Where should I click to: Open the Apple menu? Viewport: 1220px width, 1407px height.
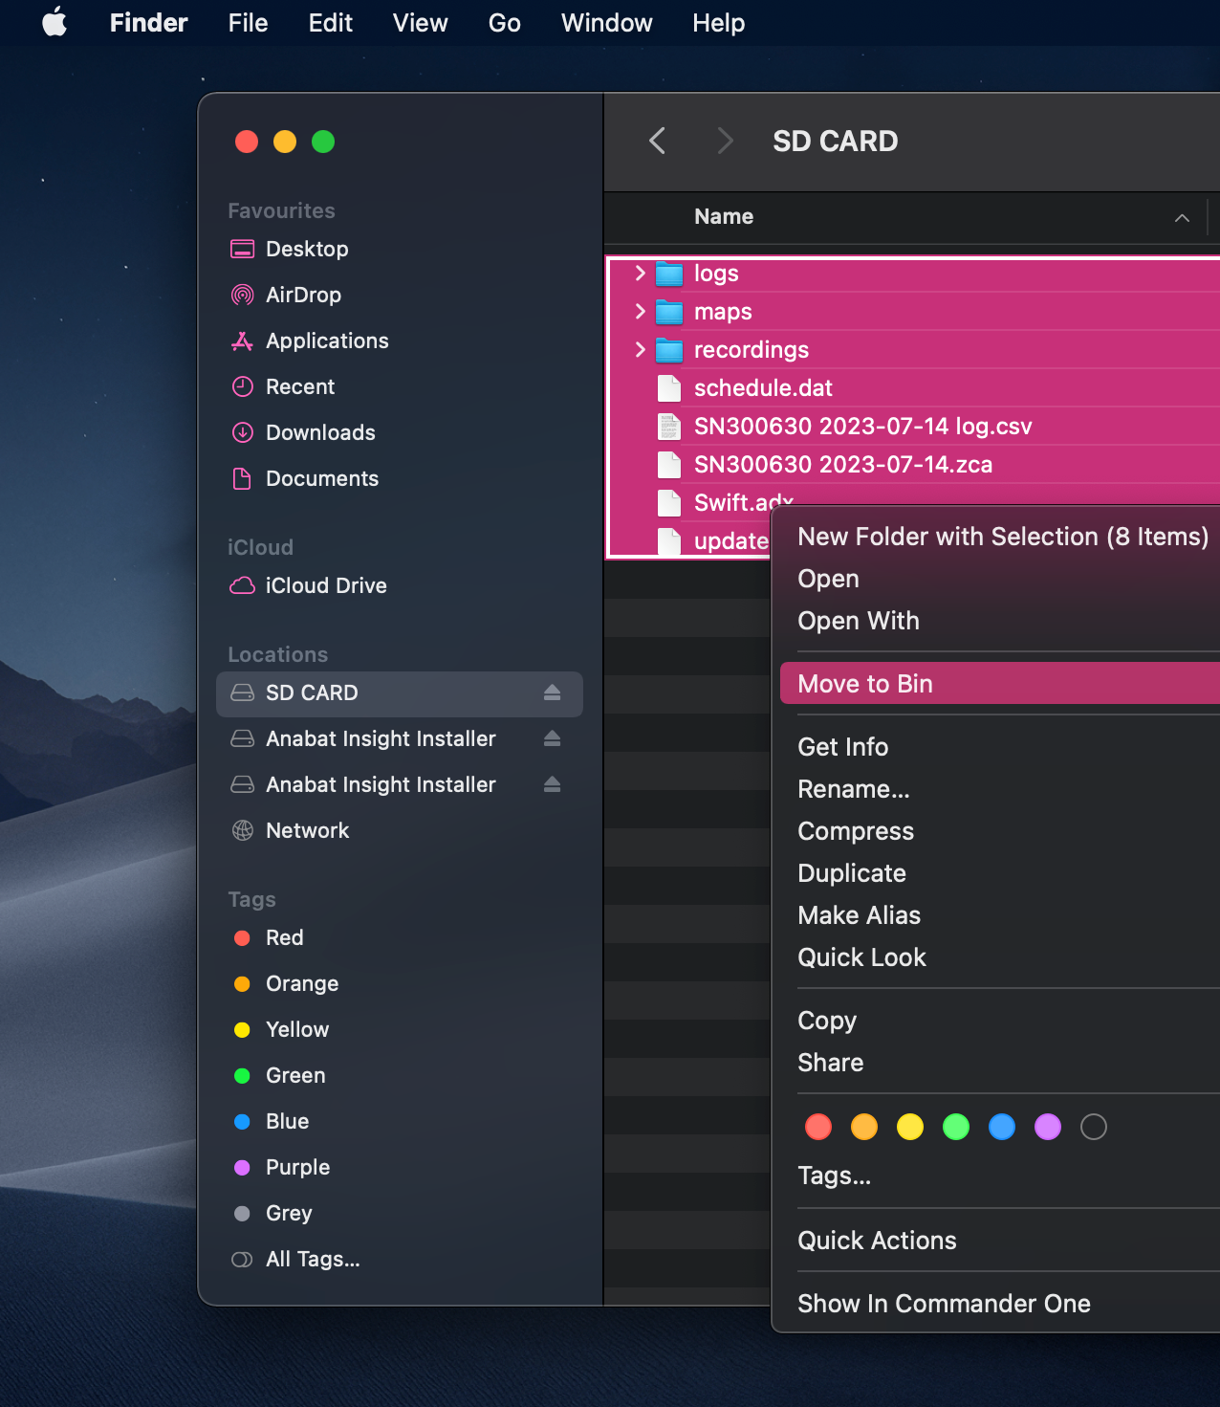54,22
